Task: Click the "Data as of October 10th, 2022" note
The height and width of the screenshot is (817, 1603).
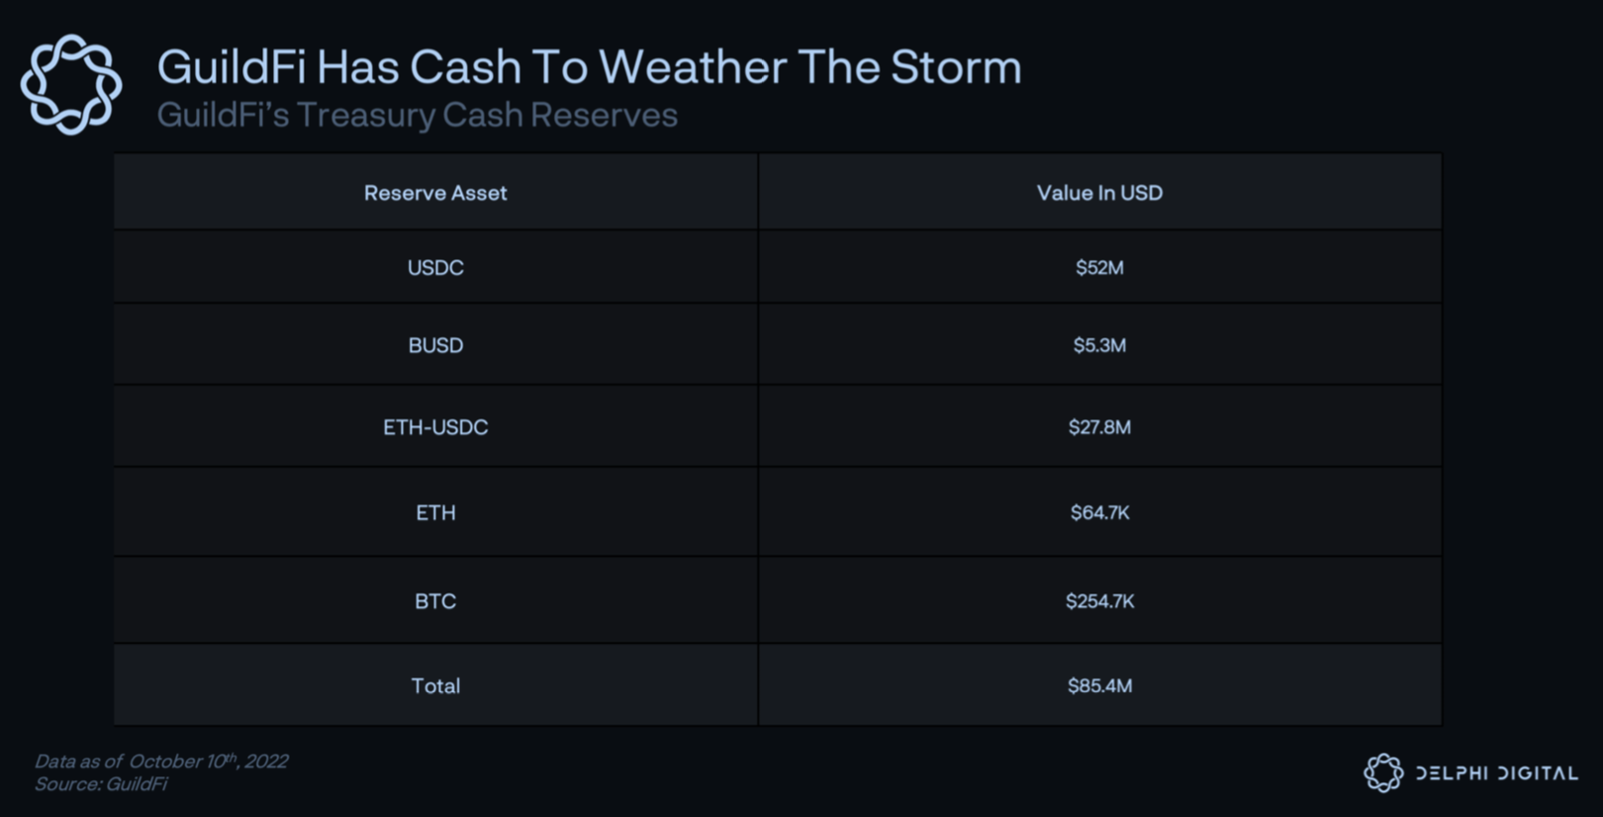Action: 161,761
